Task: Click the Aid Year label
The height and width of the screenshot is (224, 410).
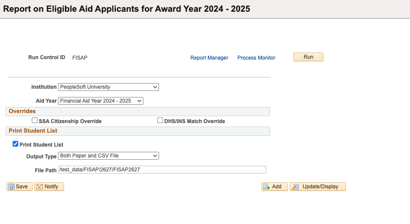Action: coord(46,101)
